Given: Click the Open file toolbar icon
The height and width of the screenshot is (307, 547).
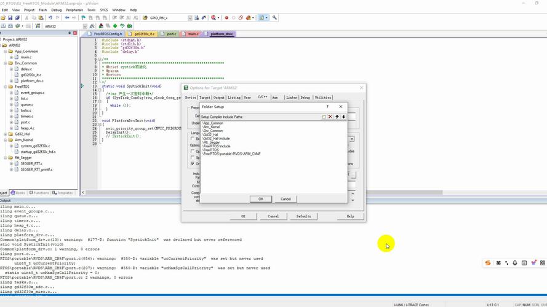Looking at the screenshot, I should 3,18.
